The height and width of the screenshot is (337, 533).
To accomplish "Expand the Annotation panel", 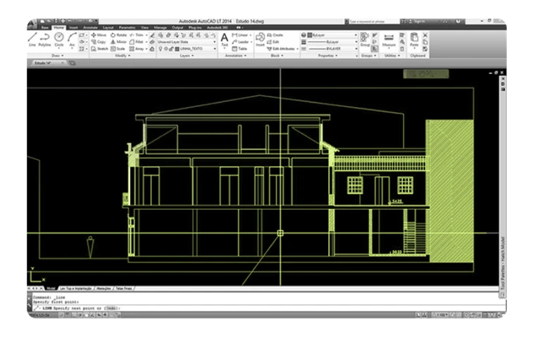I will click(236, 56).
